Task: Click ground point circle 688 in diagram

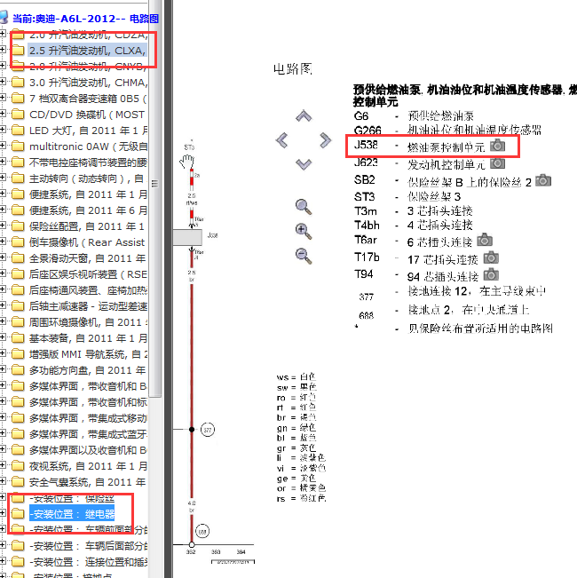Action: (x=202, y=532)
